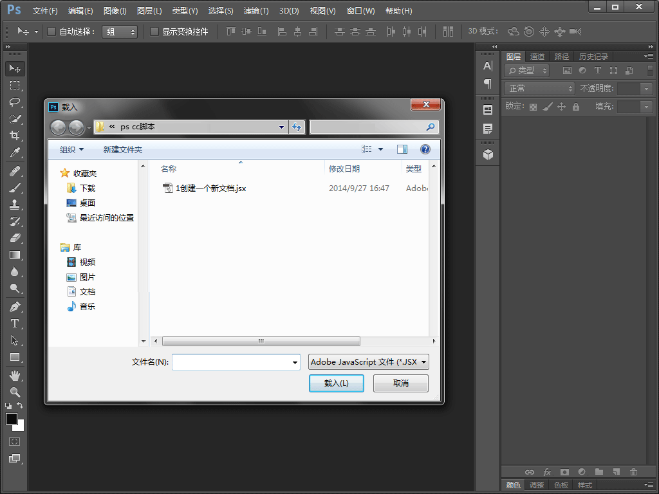659x494 pixels.
Task: Enable the 显示变换控件 checkbox
Action: [154, 32]
